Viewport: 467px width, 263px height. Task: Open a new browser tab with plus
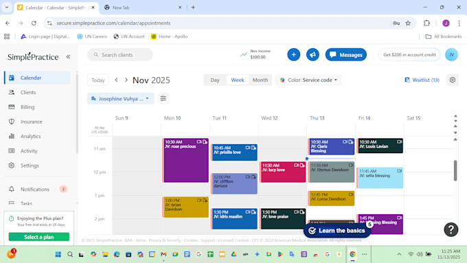(x=193, y=8)
